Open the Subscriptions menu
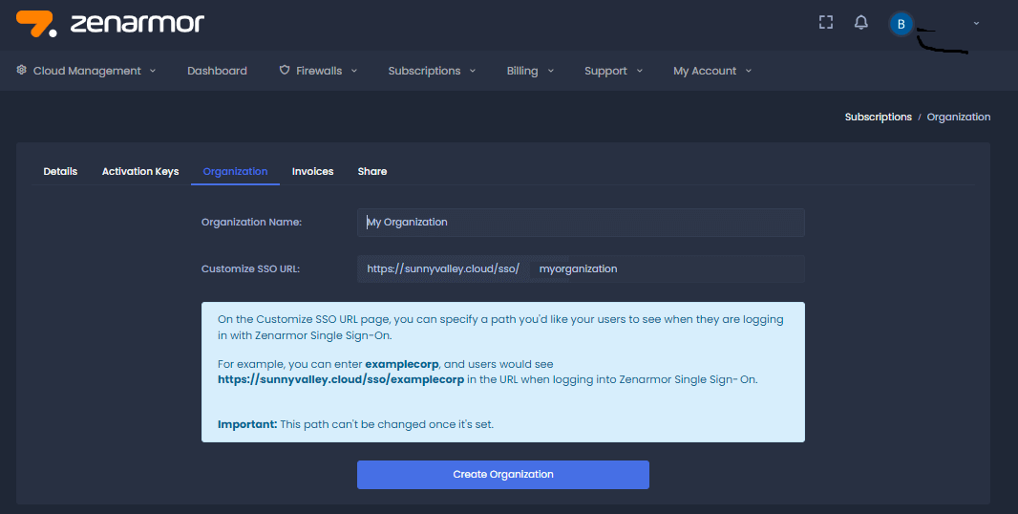The width and height of the screenshot is (1018, 514). [432, 71]
